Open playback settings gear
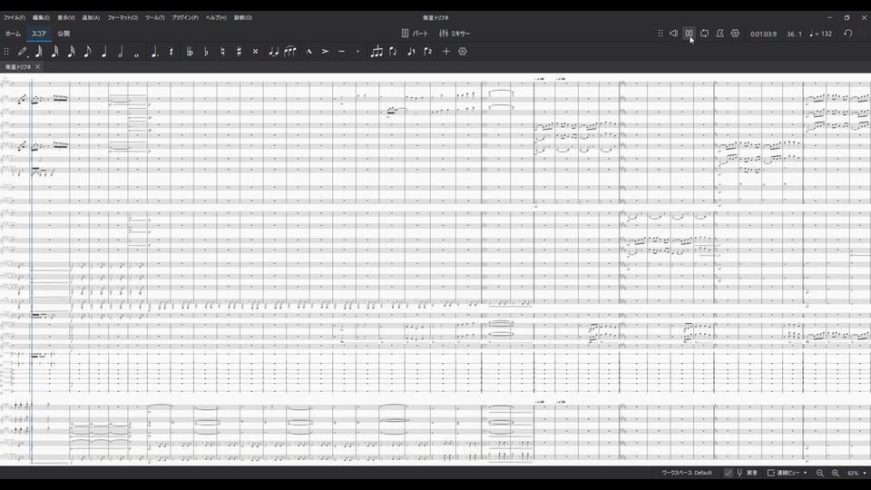Viewport: 871px width, 490px height. [735, 34]
